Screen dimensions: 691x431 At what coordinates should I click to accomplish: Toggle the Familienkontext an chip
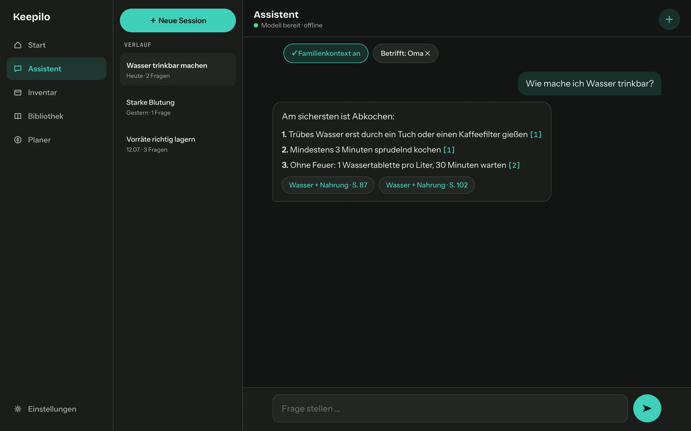pyautogui.click(x=326, y=53)
